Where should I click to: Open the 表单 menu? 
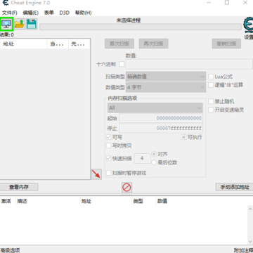[49, 13]
